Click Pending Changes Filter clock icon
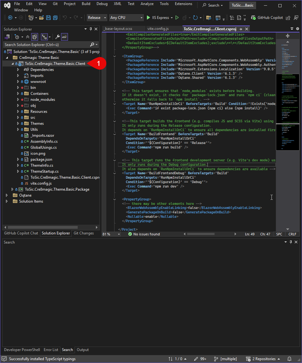Image resolution: width=302 pixels, height=363 pixels. 17,37
